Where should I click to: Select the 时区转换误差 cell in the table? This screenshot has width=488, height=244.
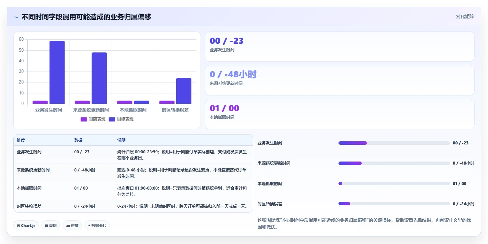[x=29, y=206]
